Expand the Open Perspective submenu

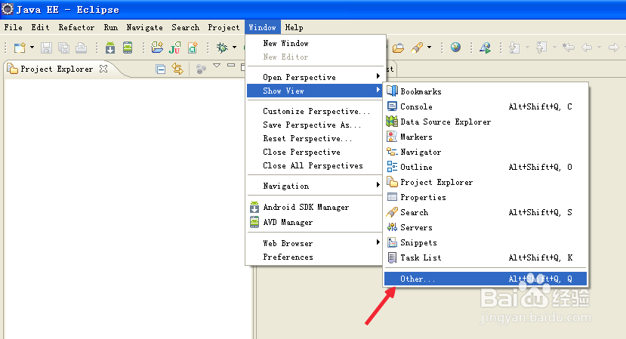coord(316,77)
